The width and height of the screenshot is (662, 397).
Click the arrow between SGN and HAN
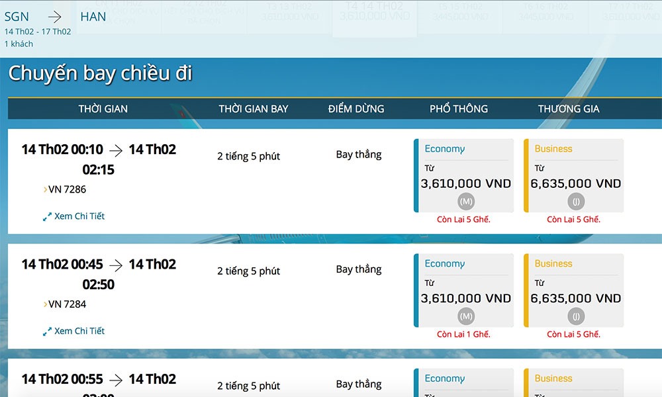pos(55,17)
